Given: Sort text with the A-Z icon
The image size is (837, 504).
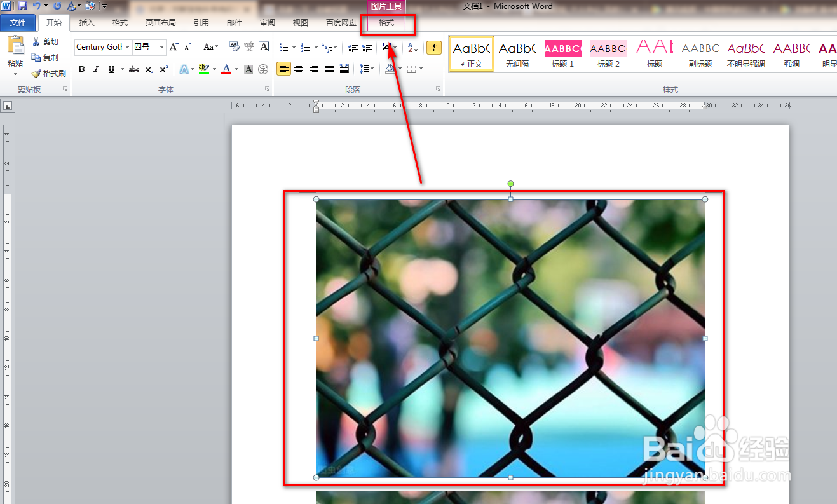Looking at the screenshot, I should coord(413,47).
